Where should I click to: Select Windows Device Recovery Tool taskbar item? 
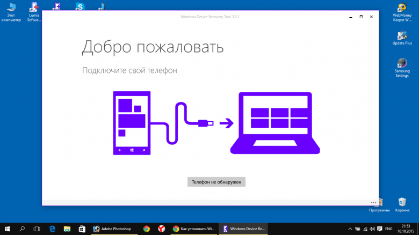tap(243, 229)
